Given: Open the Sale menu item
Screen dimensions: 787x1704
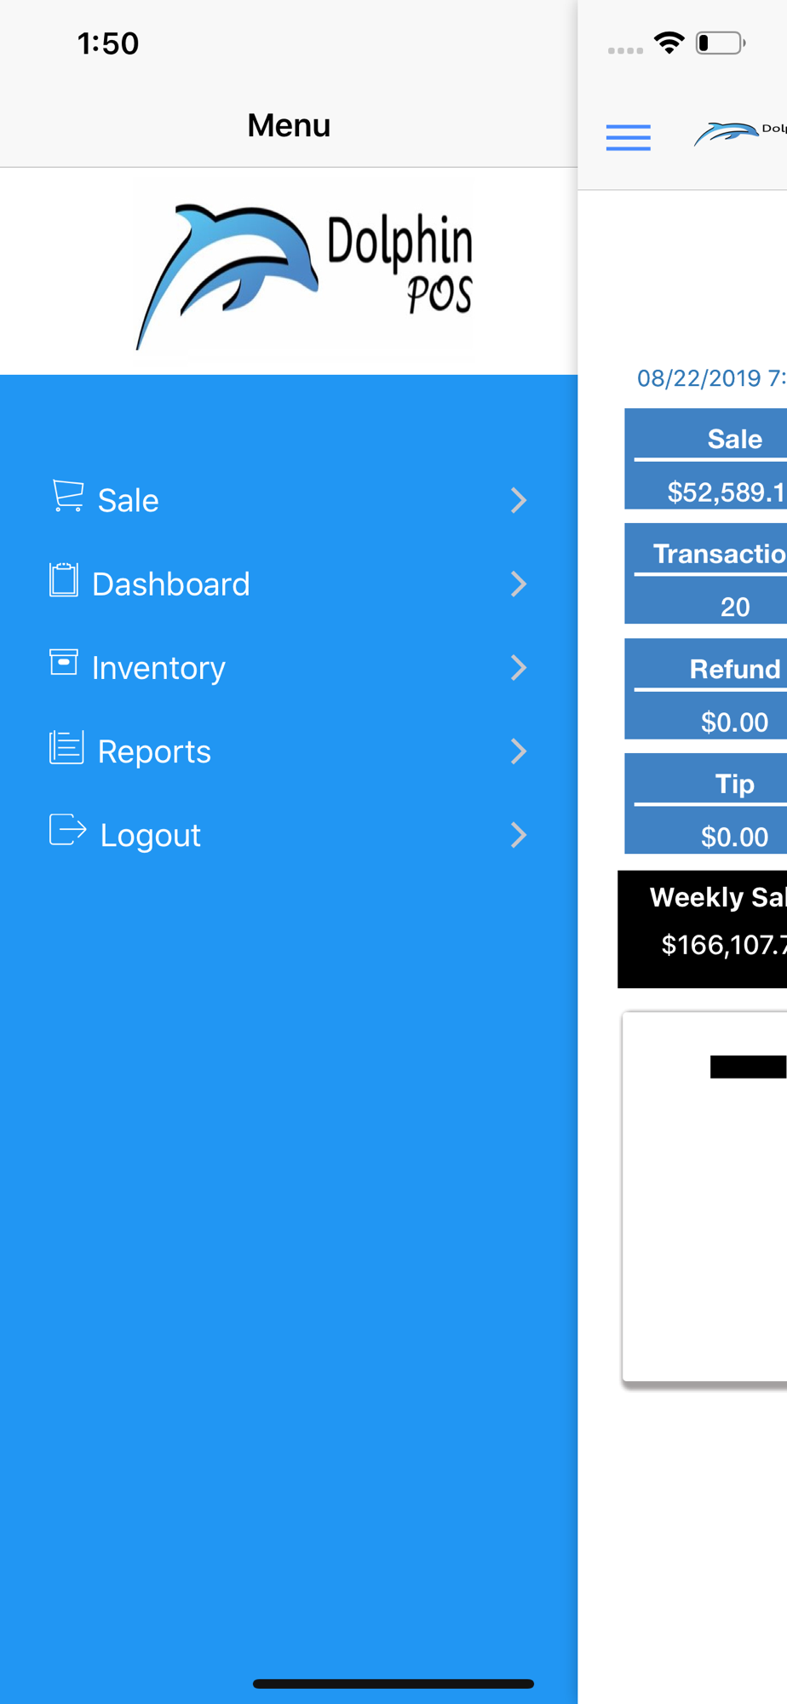Looking at the screenshot, I should coord(289,500).
